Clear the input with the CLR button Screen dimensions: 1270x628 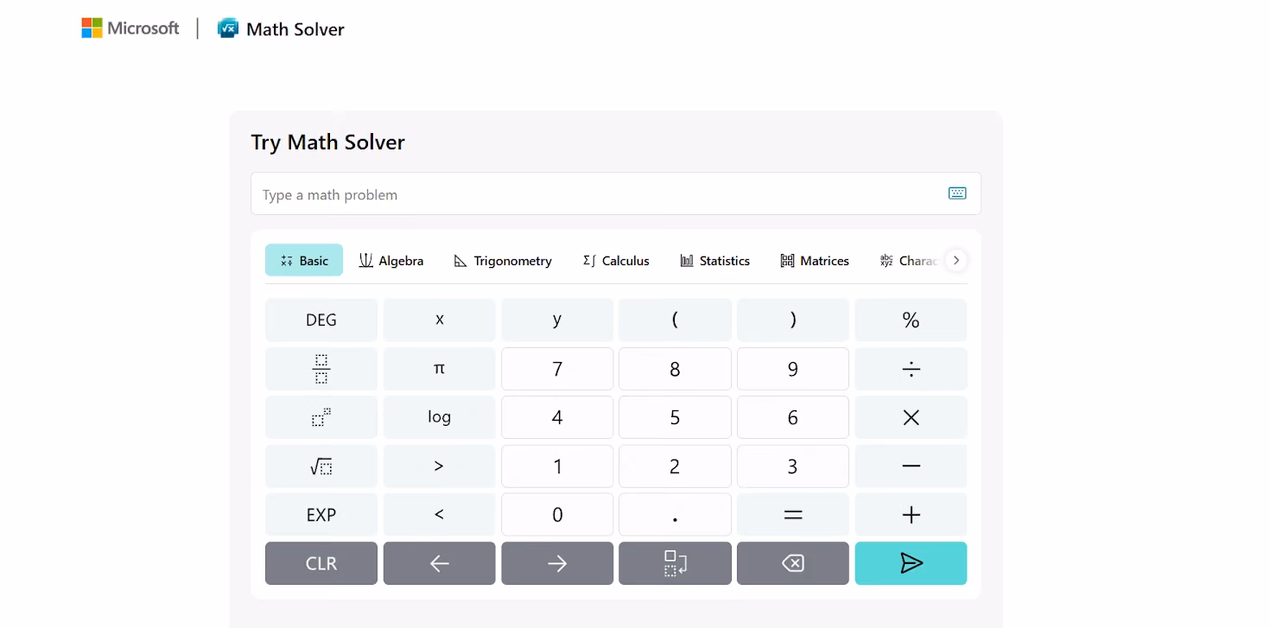click(321, 563)
